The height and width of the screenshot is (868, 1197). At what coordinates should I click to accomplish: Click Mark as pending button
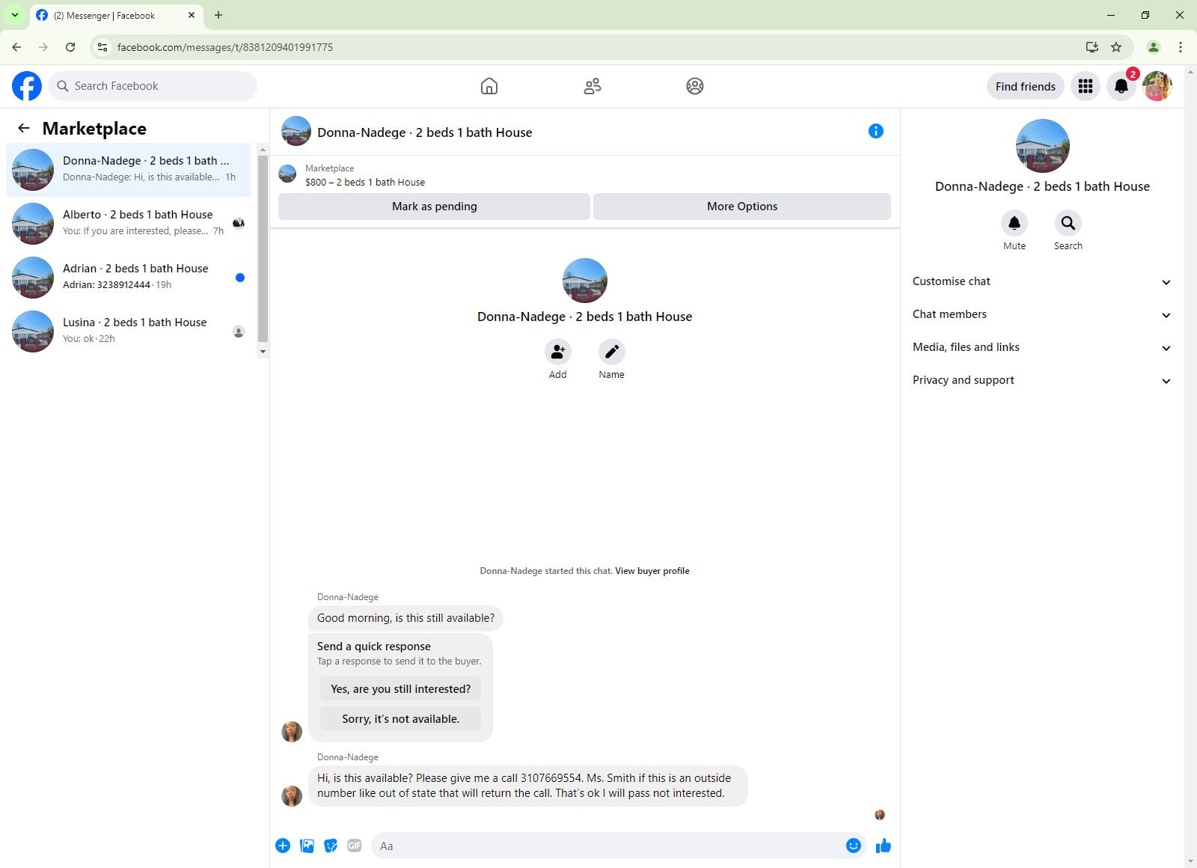pyautogui.click(x=434, y=207)
